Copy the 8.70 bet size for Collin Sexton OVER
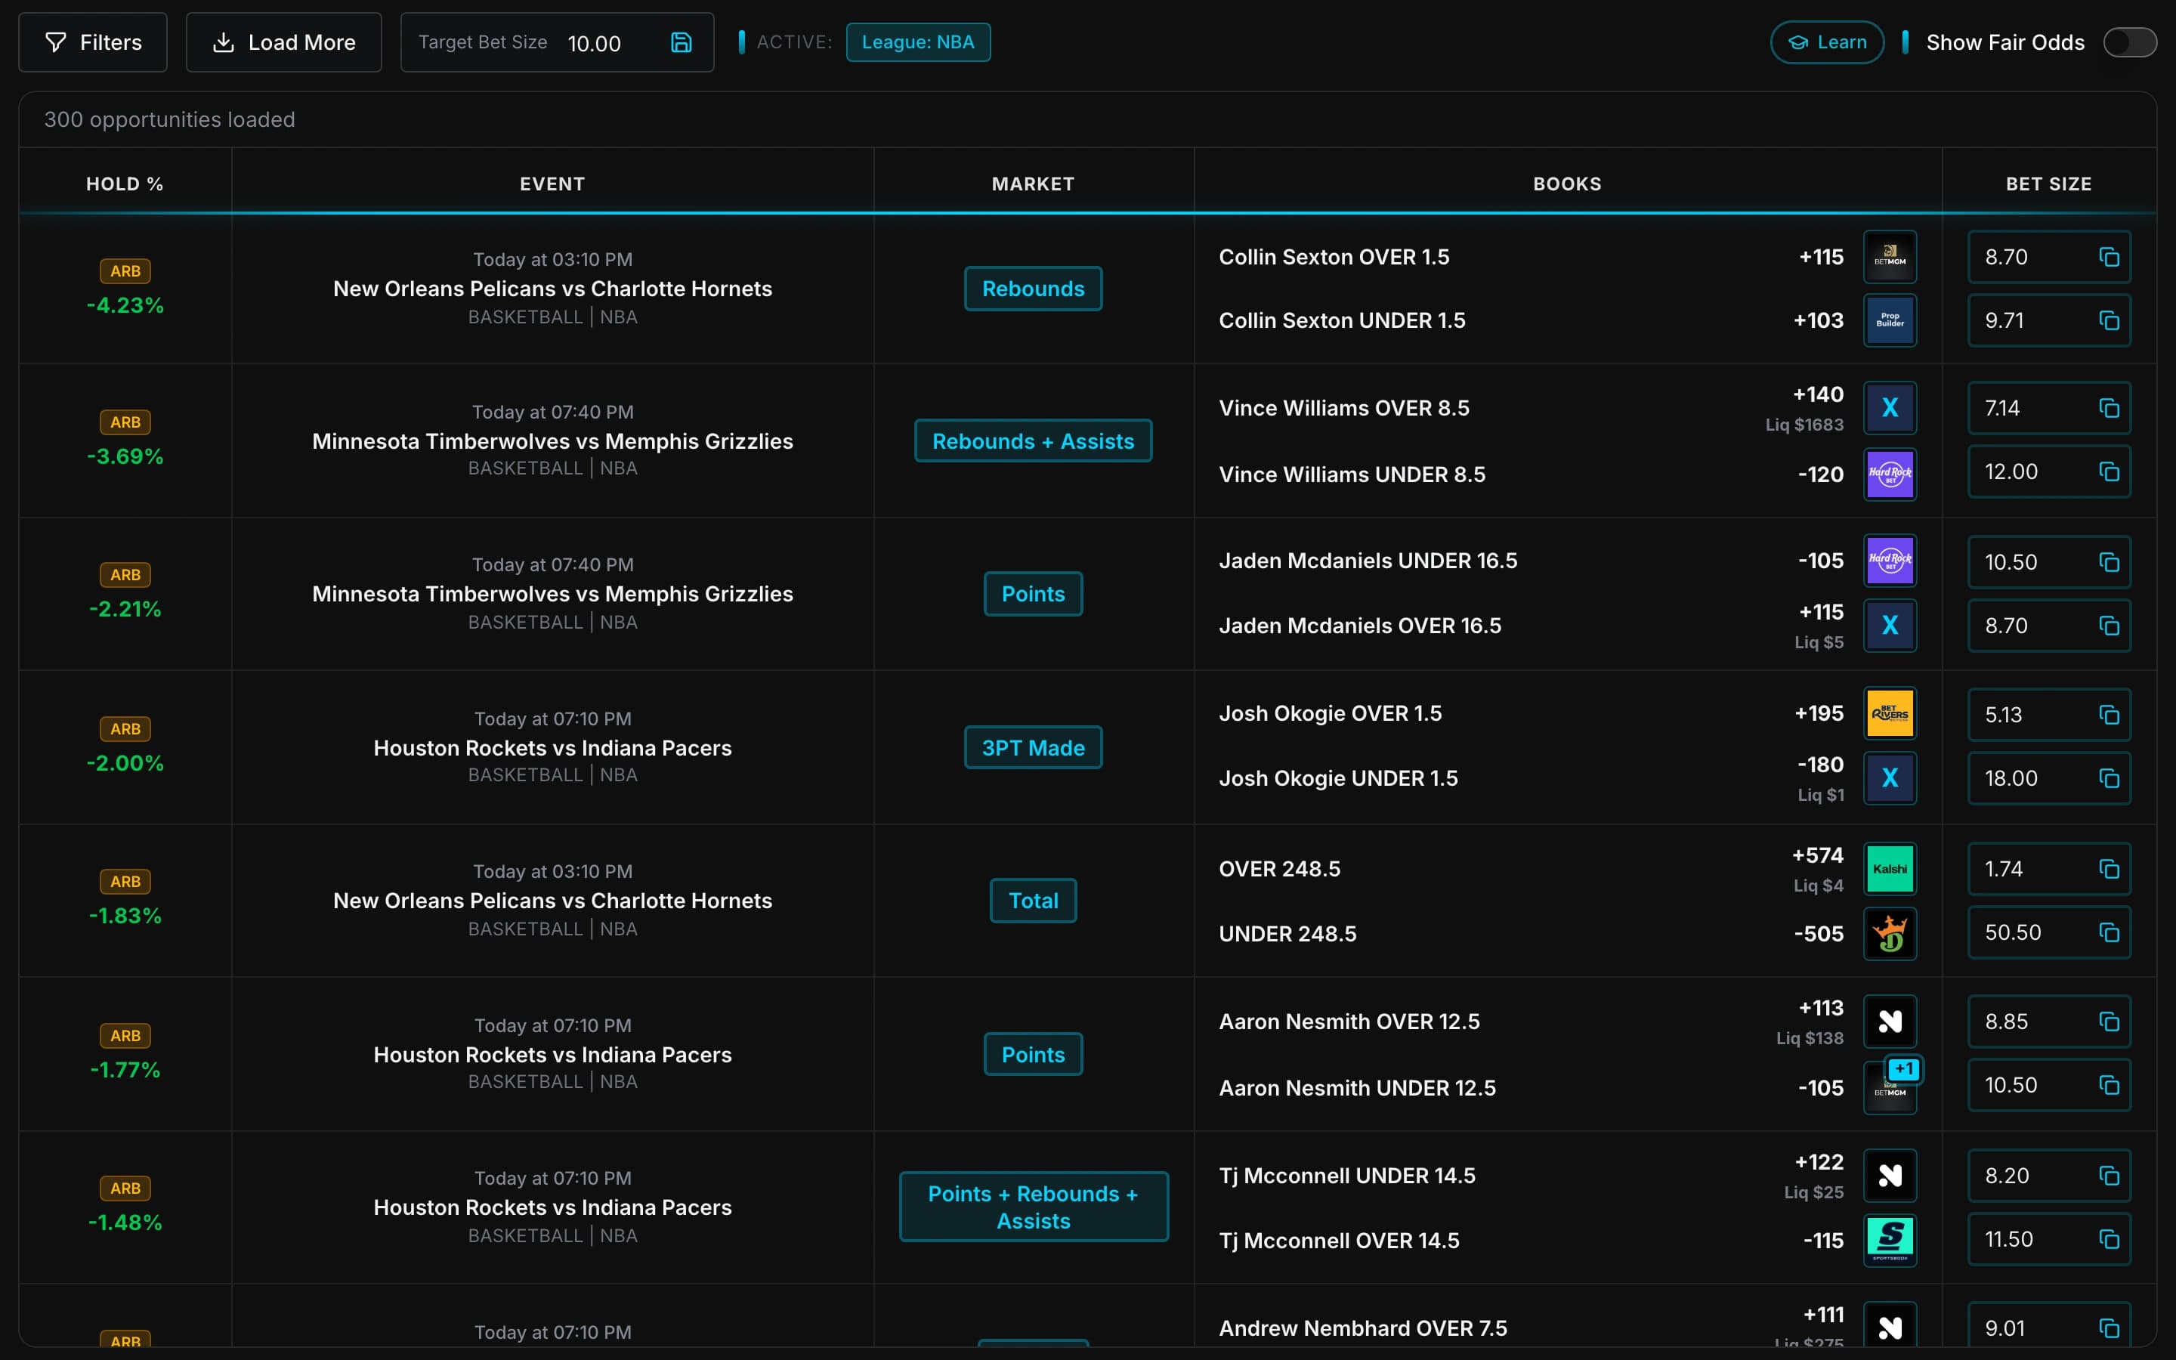The image size is (2176, 1360). (2109, 257)
